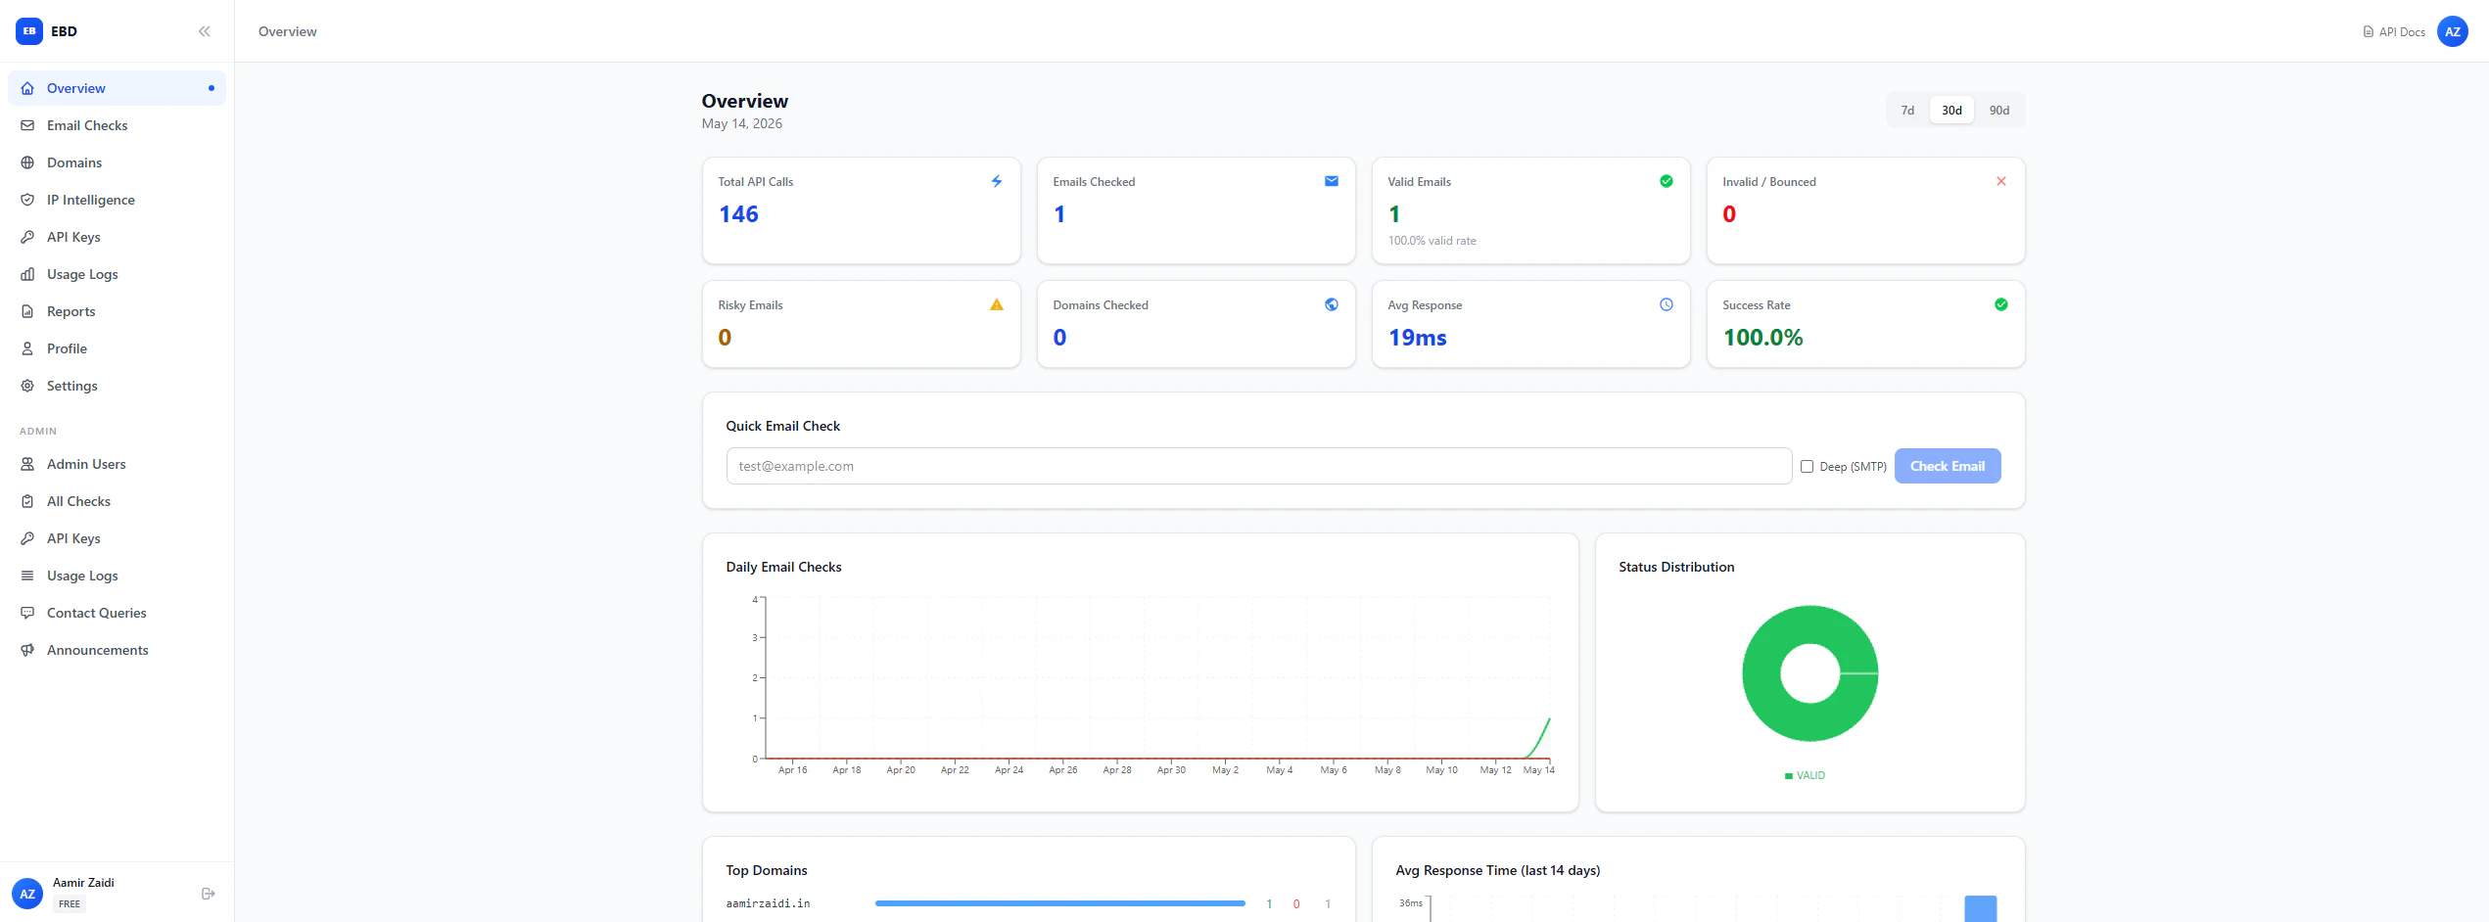The height and width of the screenshot is (922, 2489).
Task: Open Profile from the sidebar
Action: click(x=117, y=348)
